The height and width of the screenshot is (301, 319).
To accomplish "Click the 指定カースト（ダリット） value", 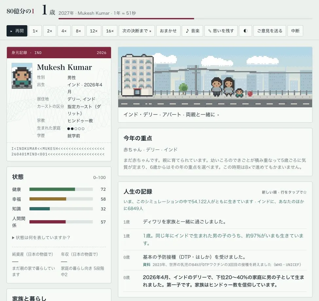I will coord(84,110).
